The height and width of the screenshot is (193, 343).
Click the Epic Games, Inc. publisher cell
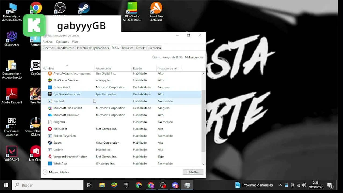point(107,94)
